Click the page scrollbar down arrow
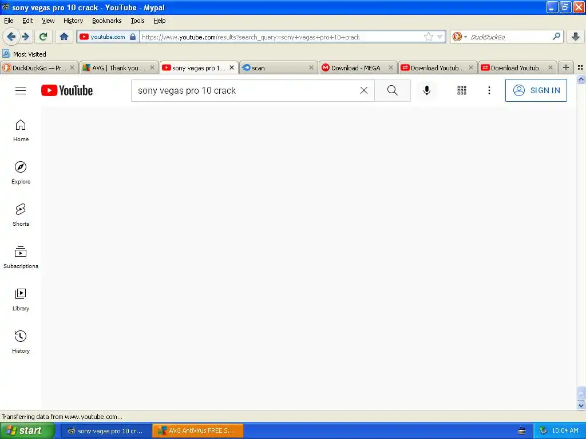The height and width of the screenshot is (439, 586). (x=581, y=405)
